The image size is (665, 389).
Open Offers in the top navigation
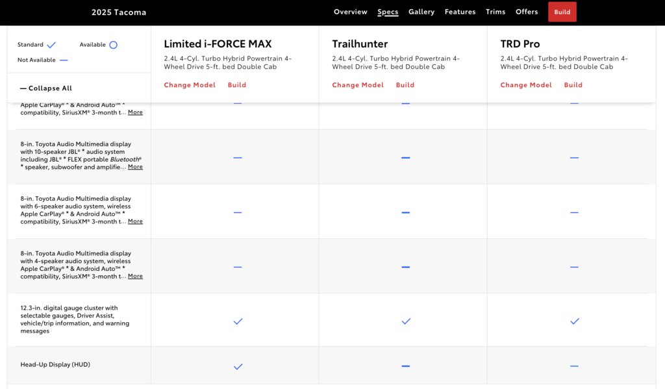tap(527, 12)
